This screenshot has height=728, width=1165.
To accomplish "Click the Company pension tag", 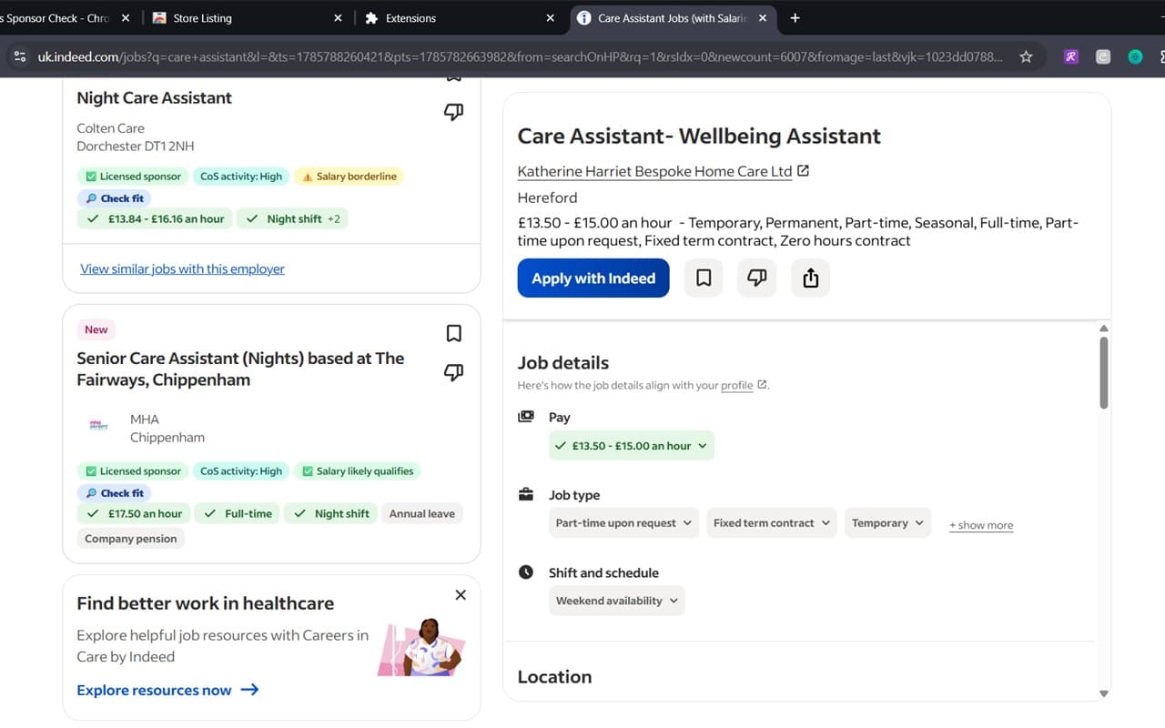I will click(x=131, y=539).
